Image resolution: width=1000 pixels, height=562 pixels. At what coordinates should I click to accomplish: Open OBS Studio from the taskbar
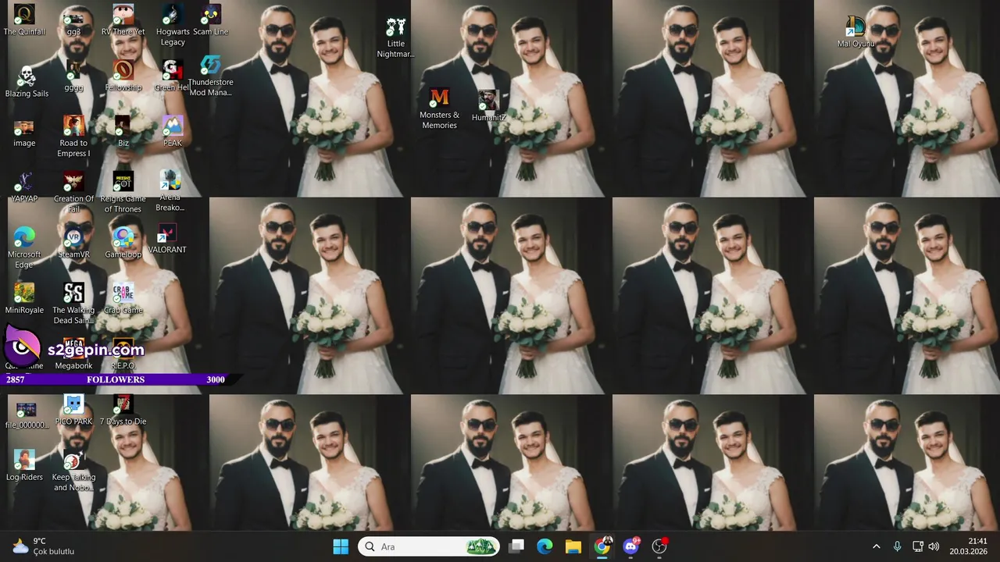point(660,546)
